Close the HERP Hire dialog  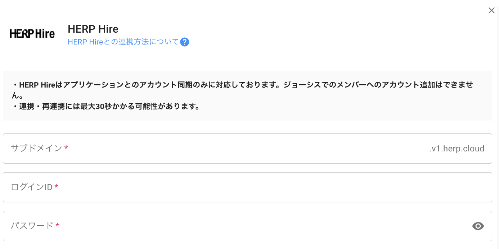tap(491, 10)
